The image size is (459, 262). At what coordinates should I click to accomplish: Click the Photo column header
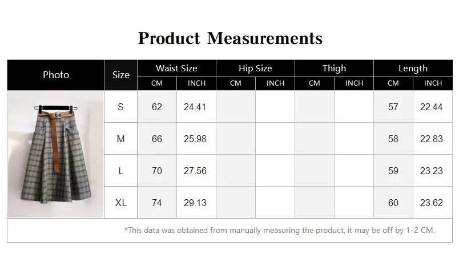tap(56, 75)
